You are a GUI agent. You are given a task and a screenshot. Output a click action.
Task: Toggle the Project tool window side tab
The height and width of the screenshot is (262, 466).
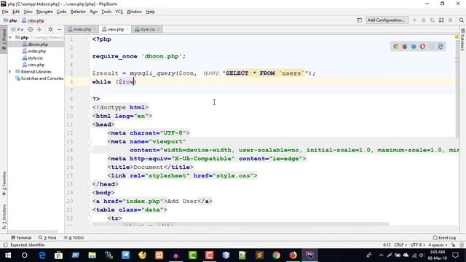[4, 40]
